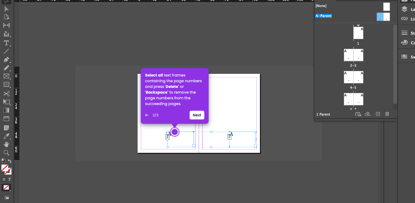Select the Content Collector tool

(6, 34)
